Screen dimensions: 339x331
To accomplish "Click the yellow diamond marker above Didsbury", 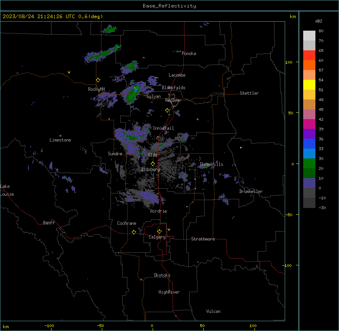I will click(153, 164).
